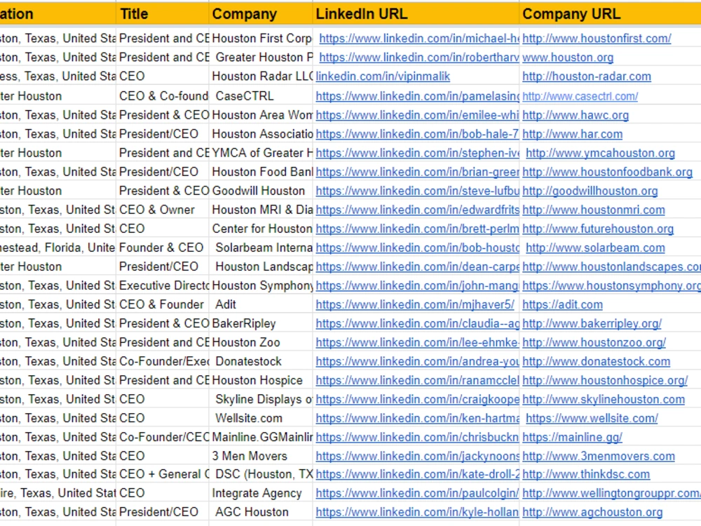Select the BakerRipley company cell
The width and height of the screenshot is (701, 526).
click(x=261, y=323)
